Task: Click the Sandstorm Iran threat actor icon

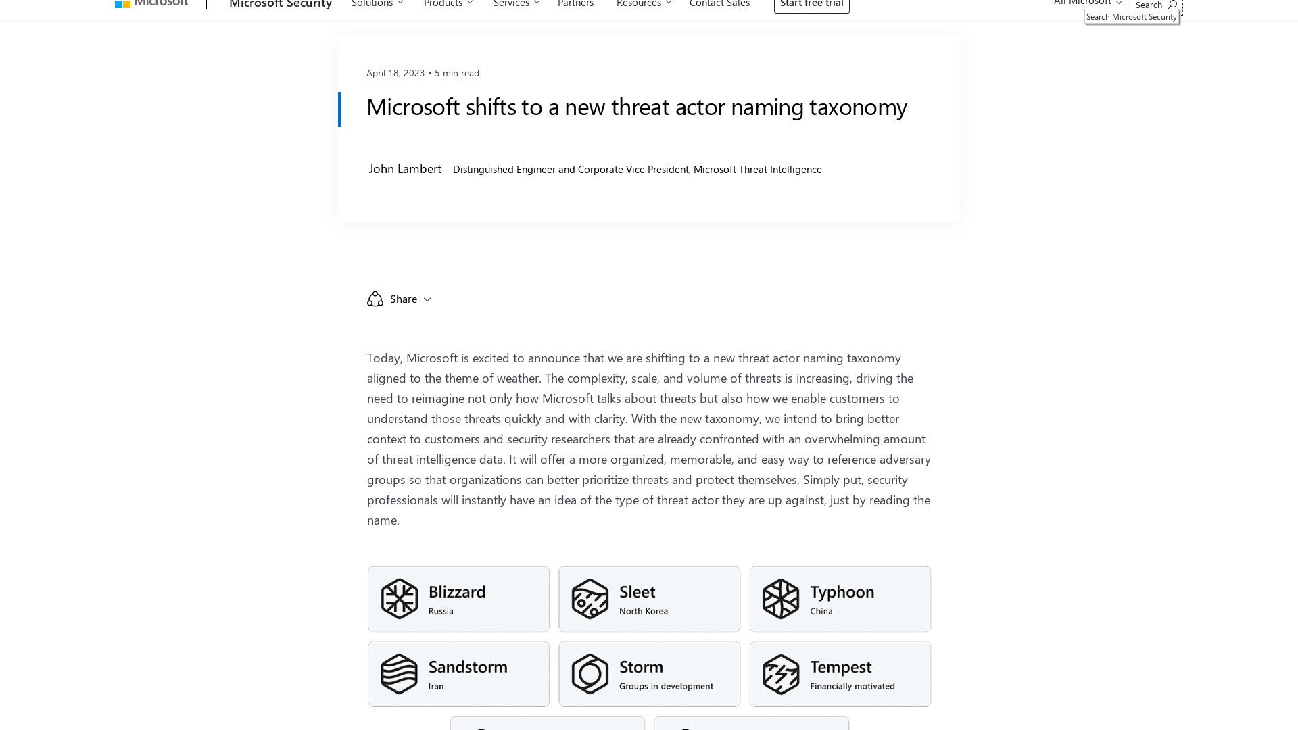Action: pyautogui.click(x=398, y=673)
